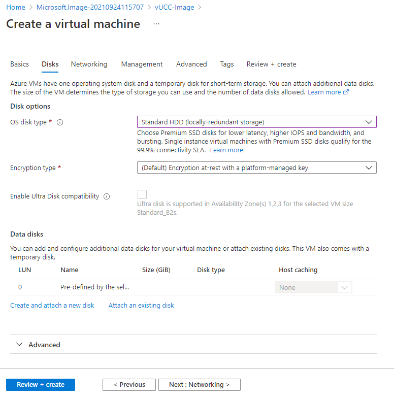Click Create and attach a new disk

pos(52,306)
